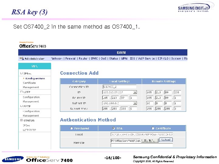Image resolution: width=219 pixels, height=164 pixels.
Task: Click remote Subnet Mask last octet field
Action: (178, 109)
